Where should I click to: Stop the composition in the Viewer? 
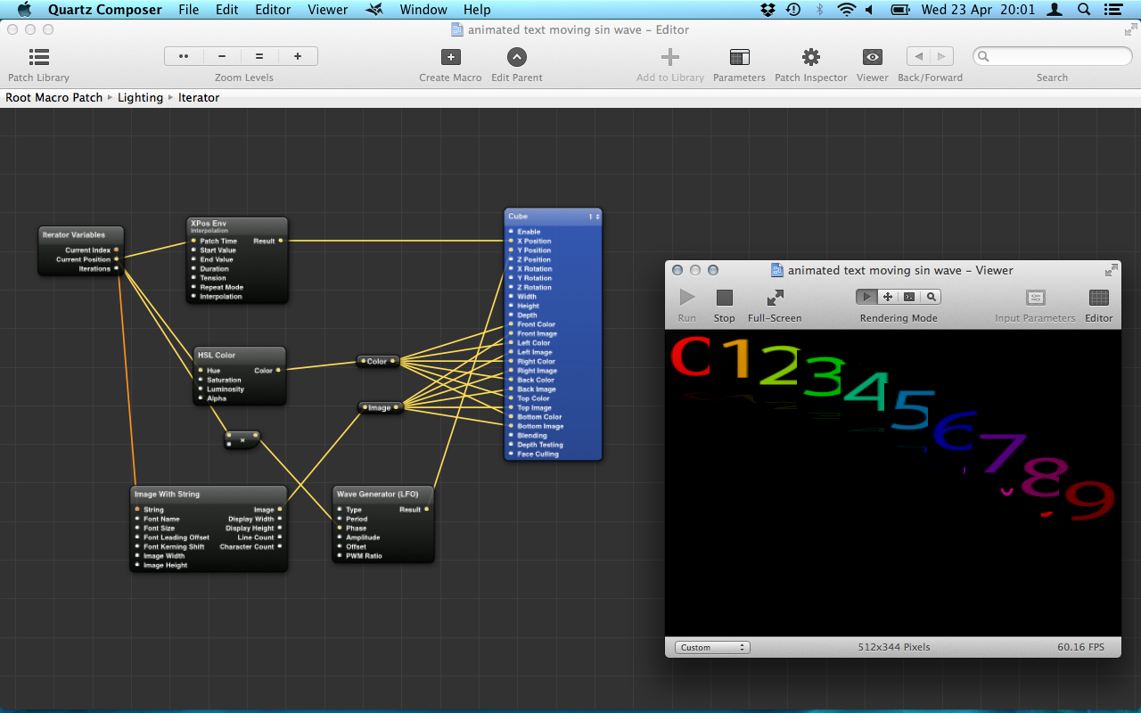pos(724,298)
